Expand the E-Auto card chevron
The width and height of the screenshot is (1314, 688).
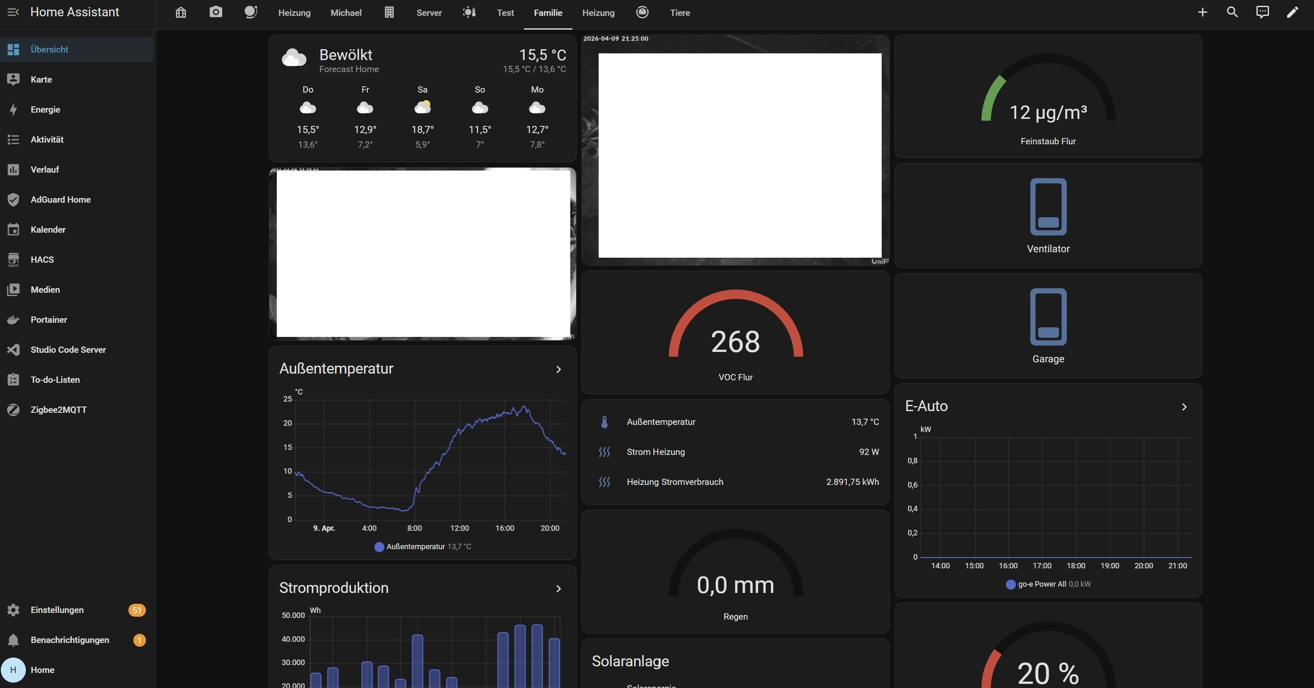[1184, 407]
